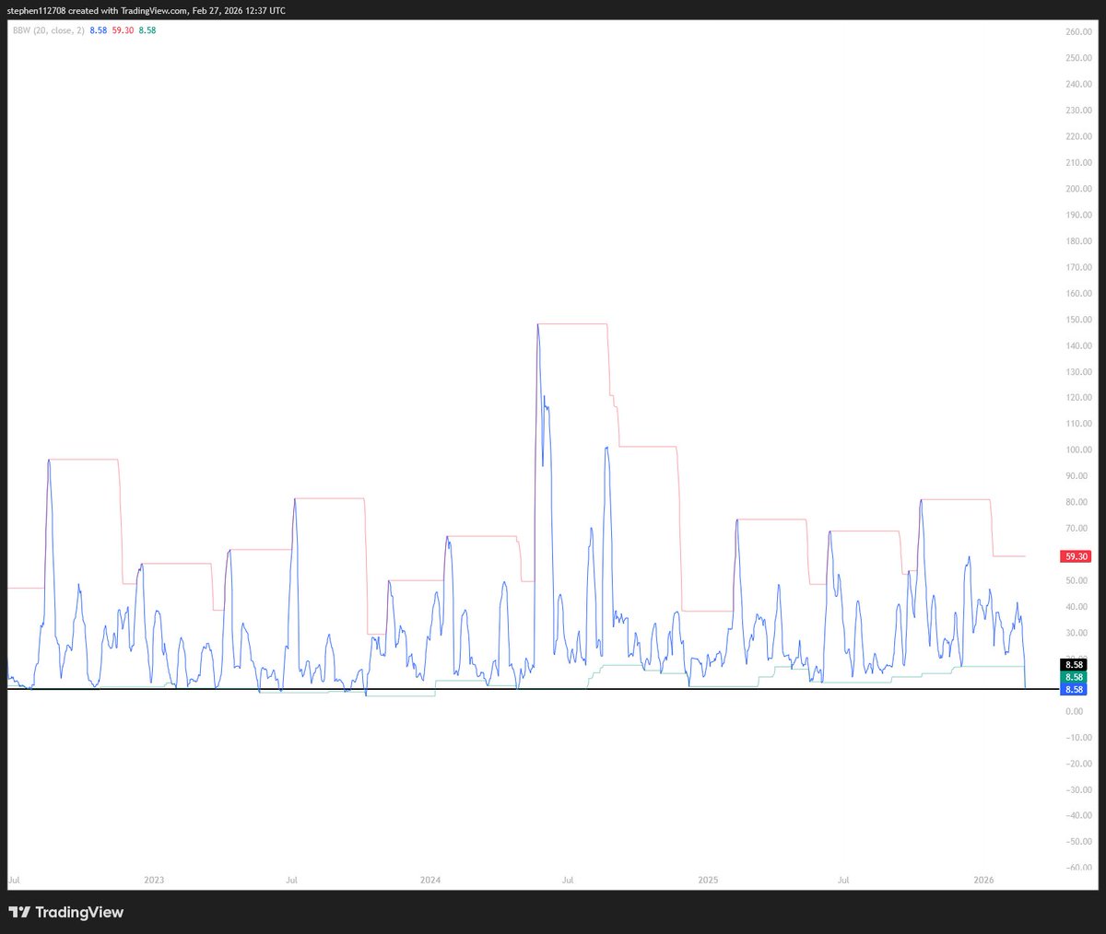Click the -10.00 label on price scale
This screenshot has width=1106, height=934.
click(1078, 738)
